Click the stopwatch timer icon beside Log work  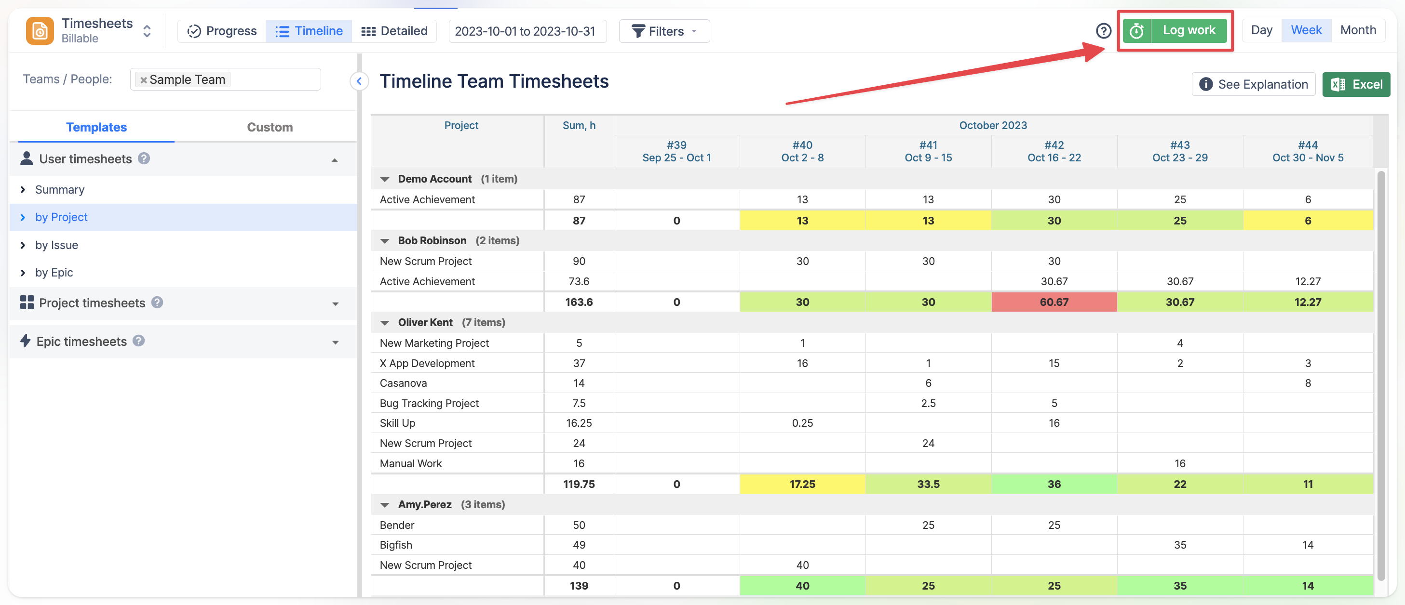click(1136, 30)
